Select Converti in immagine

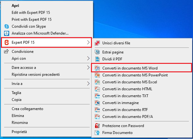[142, 103]
